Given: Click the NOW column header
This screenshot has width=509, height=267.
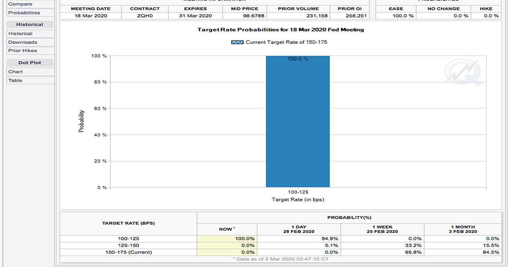Looking at the screenshot, I should click(x=227, y=229).
